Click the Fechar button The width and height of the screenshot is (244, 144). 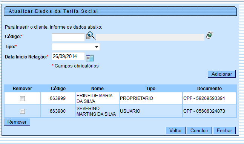pyautogui.click(x=224, y=130)
